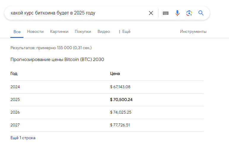229x143 pixels.
Task: Select the 2027 year cell
Action: click(15, 125)
